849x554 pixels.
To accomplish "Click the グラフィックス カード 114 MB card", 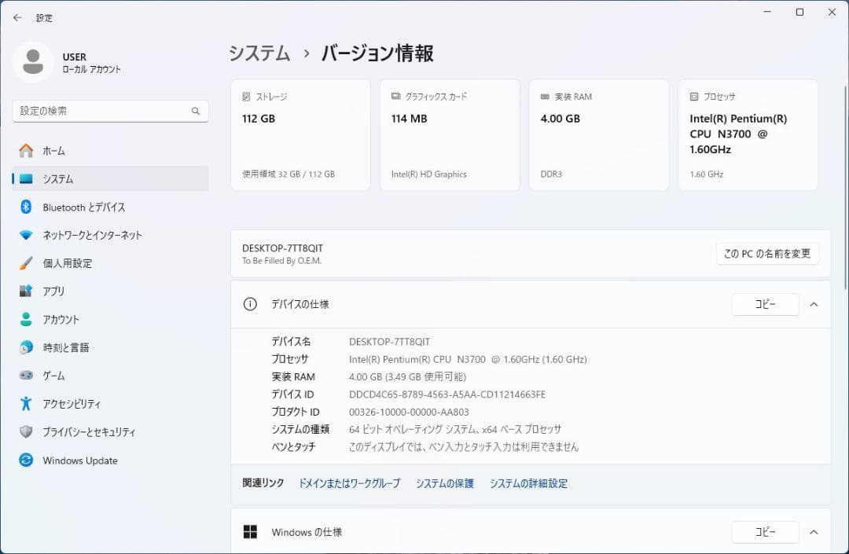I will (x=450, y=134).
